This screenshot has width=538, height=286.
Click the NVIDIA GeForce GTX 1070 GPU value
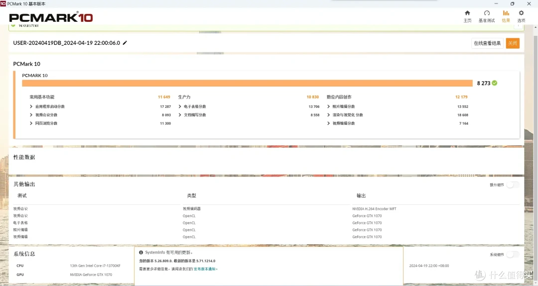[x=91, y=275]
